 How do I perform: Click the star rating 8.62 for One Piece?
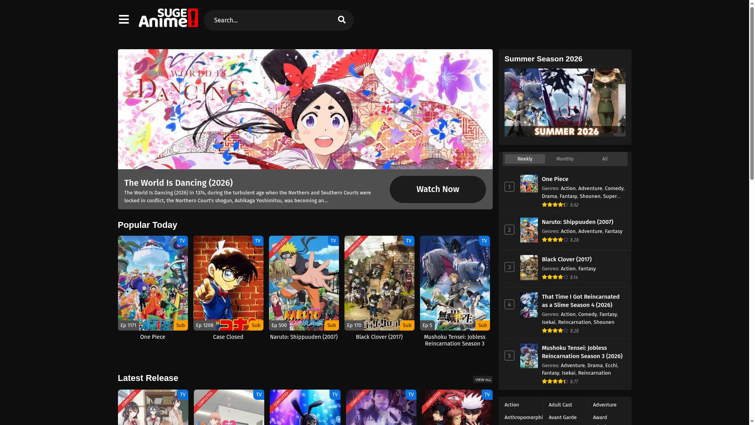tap(560, 205)
